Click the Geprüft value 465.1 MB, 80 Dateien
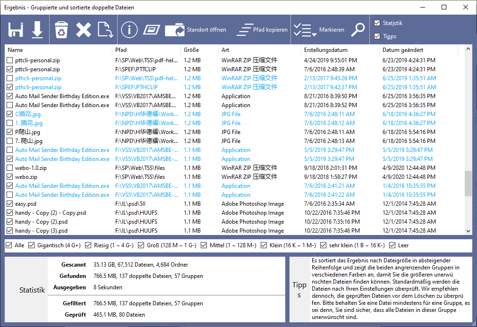The height and width of the screenshot is (327, 477). 119,315
